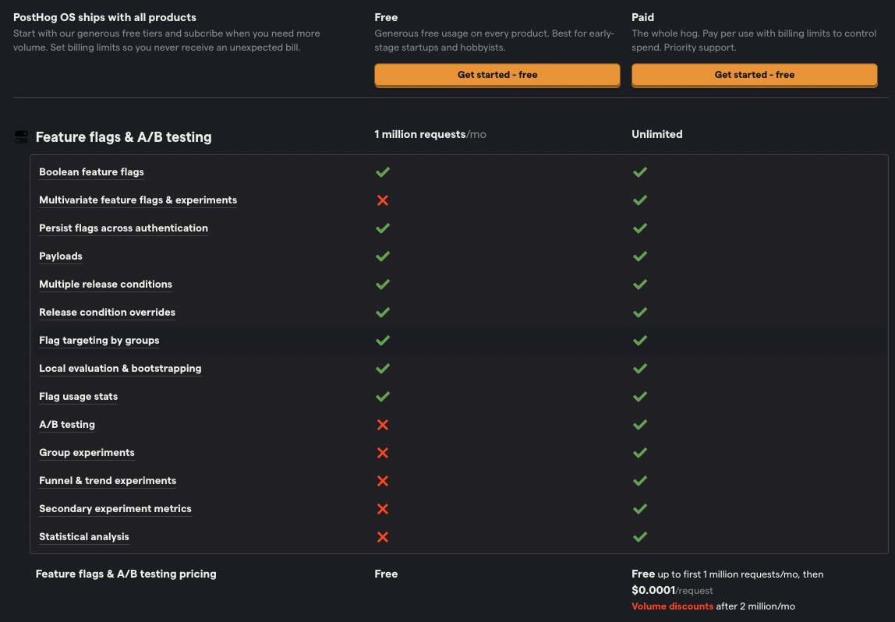Click the red X for Group experiments
This screenshot has width=895, height=622.
tap(383, 453)
